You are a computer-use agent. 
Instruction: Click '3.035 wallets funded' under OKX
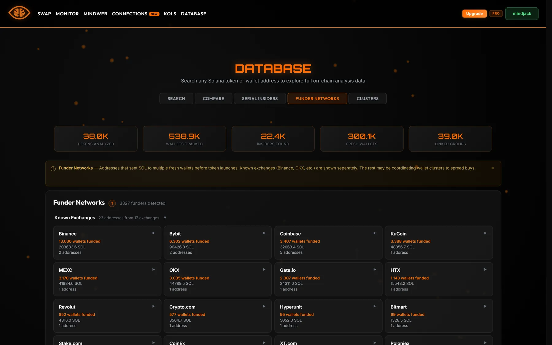click(x=189, y=278)
